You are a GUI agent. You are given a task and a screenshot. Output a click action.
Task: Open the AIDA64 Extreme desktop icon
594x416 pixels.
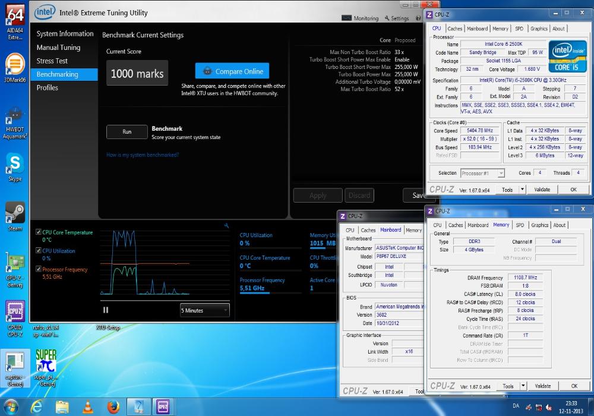point(15,21)
